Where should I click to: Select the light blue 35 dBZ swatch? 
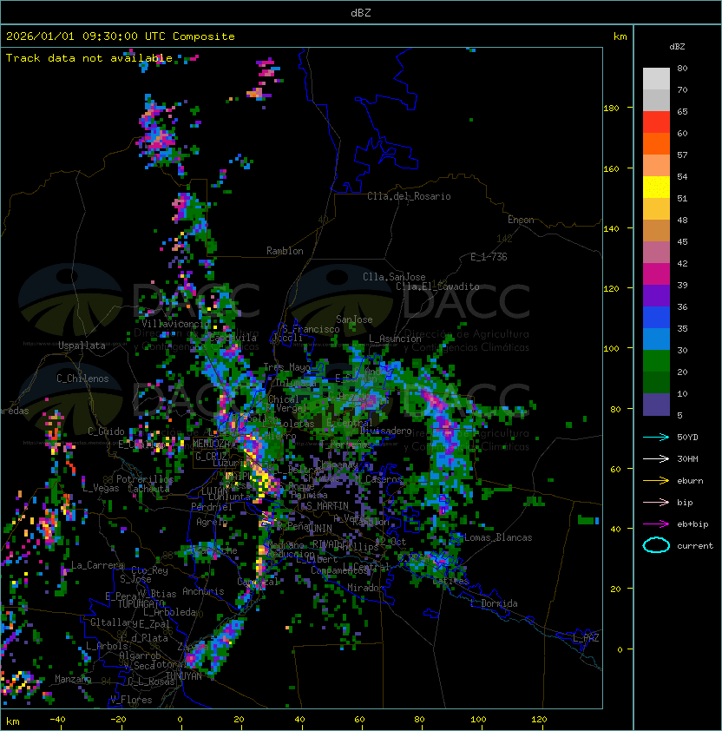[x=656, y=339]
